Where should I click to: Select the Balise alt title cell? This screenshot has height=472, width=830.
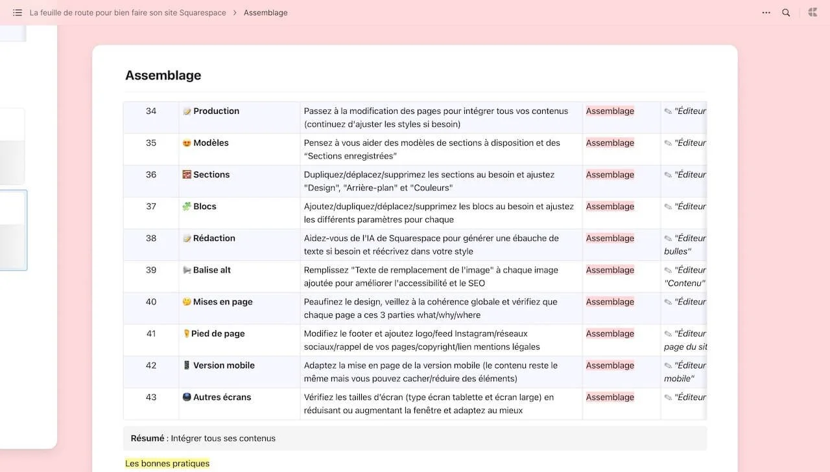click(239, 276)
